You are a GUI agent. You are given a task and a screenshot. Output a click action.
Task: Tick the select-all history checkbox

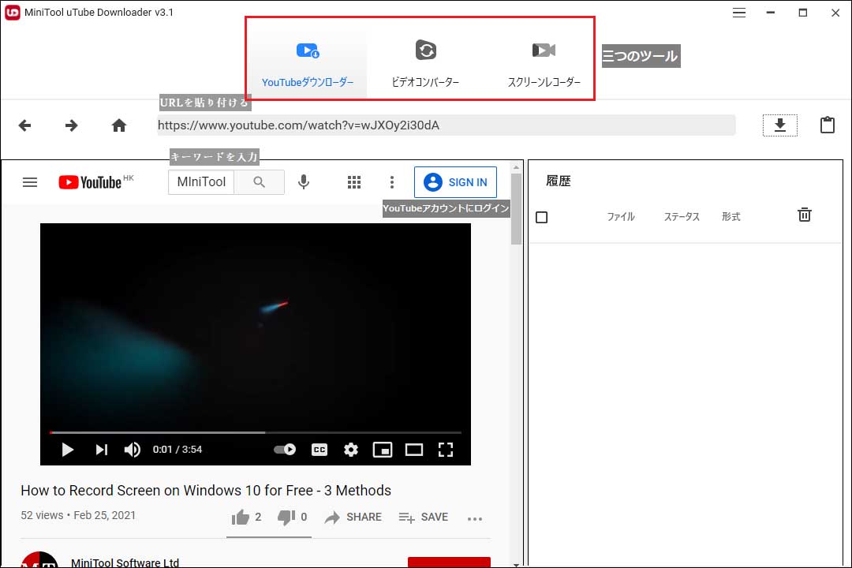[x=542, y=218]
